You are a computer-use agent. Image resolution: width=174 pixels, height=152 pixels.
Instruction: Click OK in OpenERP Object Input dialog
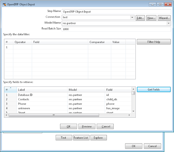coord(69,127)
